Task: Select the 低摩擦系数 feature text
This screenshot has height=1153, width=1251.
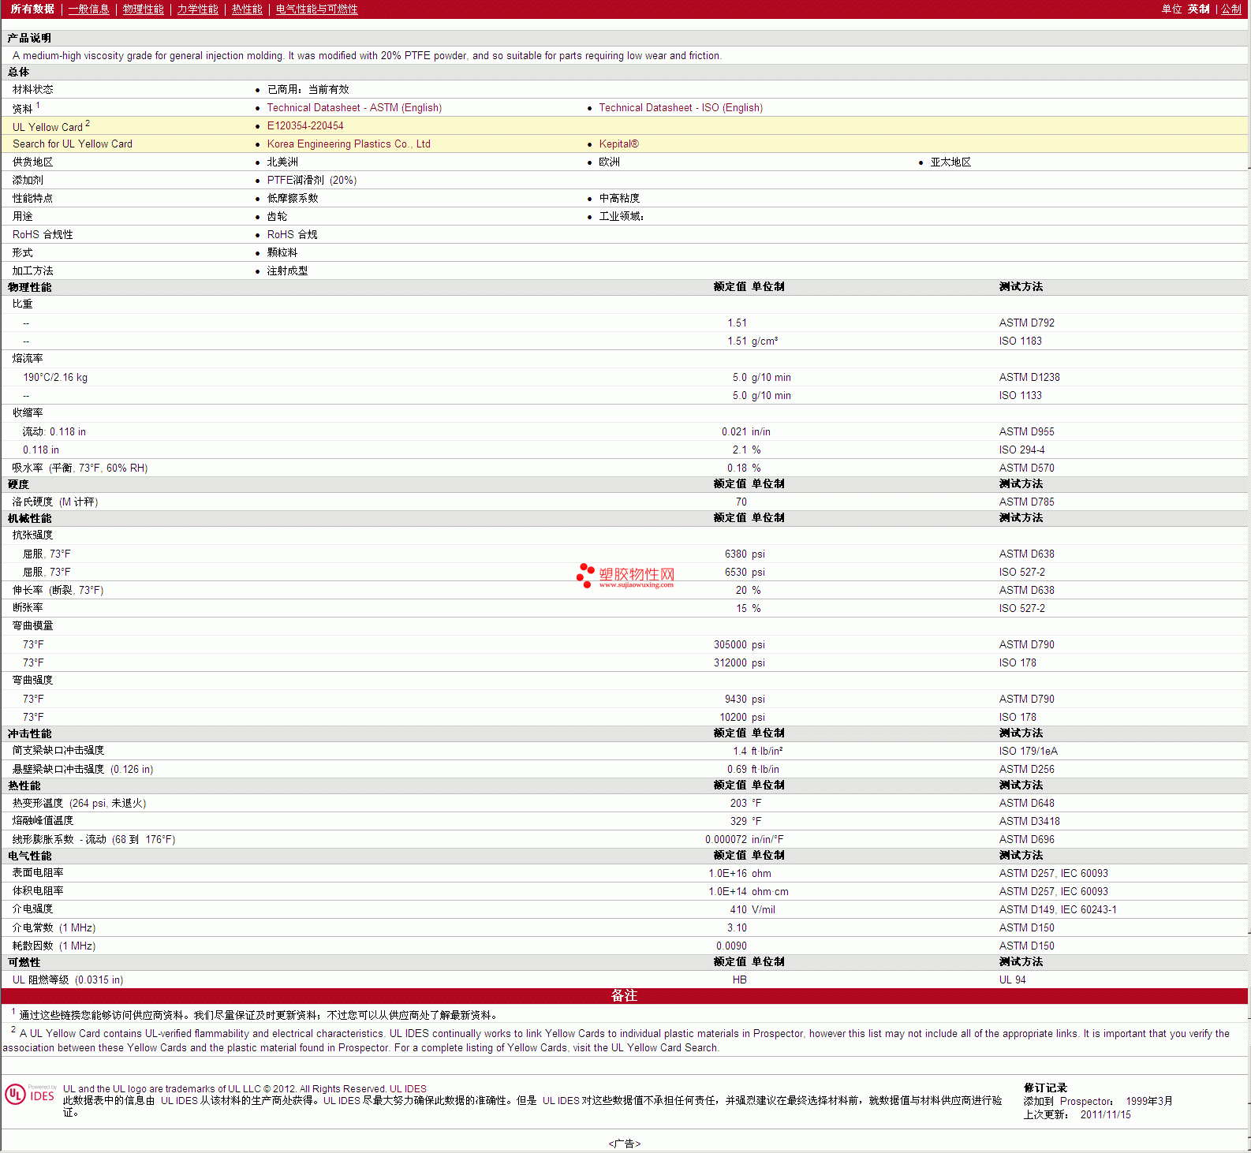Action: click(293, 199)
